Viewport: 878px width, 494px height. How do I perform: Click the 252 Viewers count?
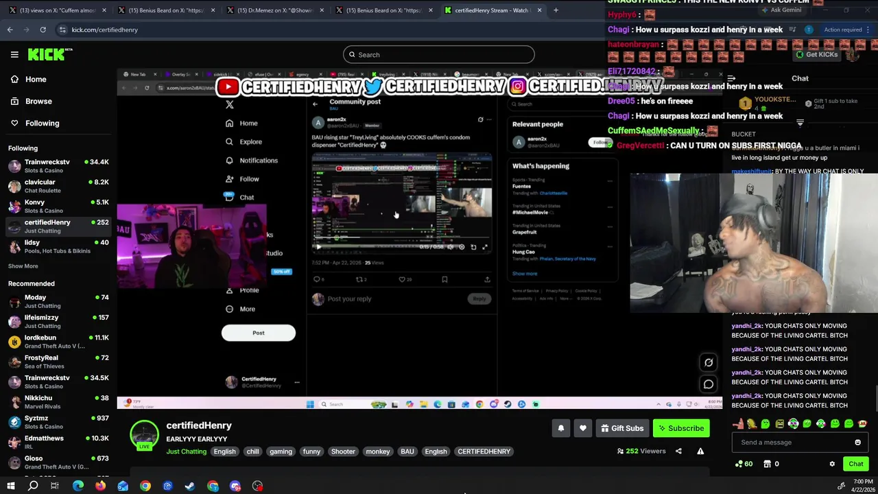(641, 451)
